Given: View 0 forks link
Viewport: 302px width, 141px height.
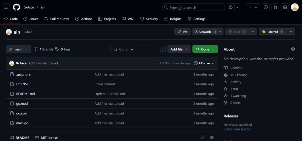Looking at the screenshot, I should point(232,103).
